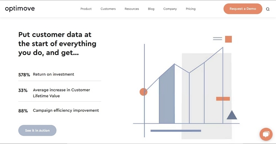Open the search magnifier icon

268,9
